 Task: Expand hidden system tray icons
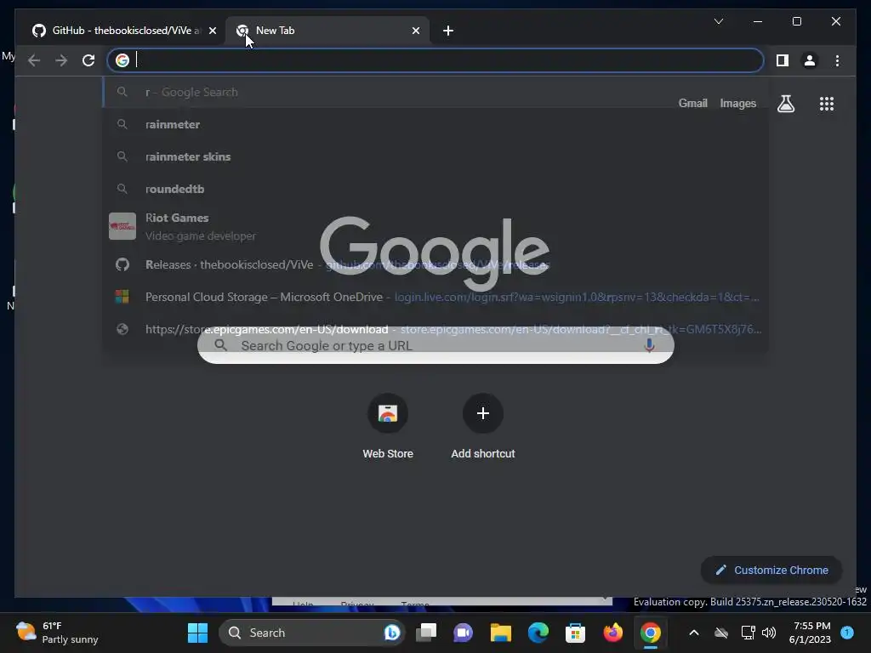point(694,633)
